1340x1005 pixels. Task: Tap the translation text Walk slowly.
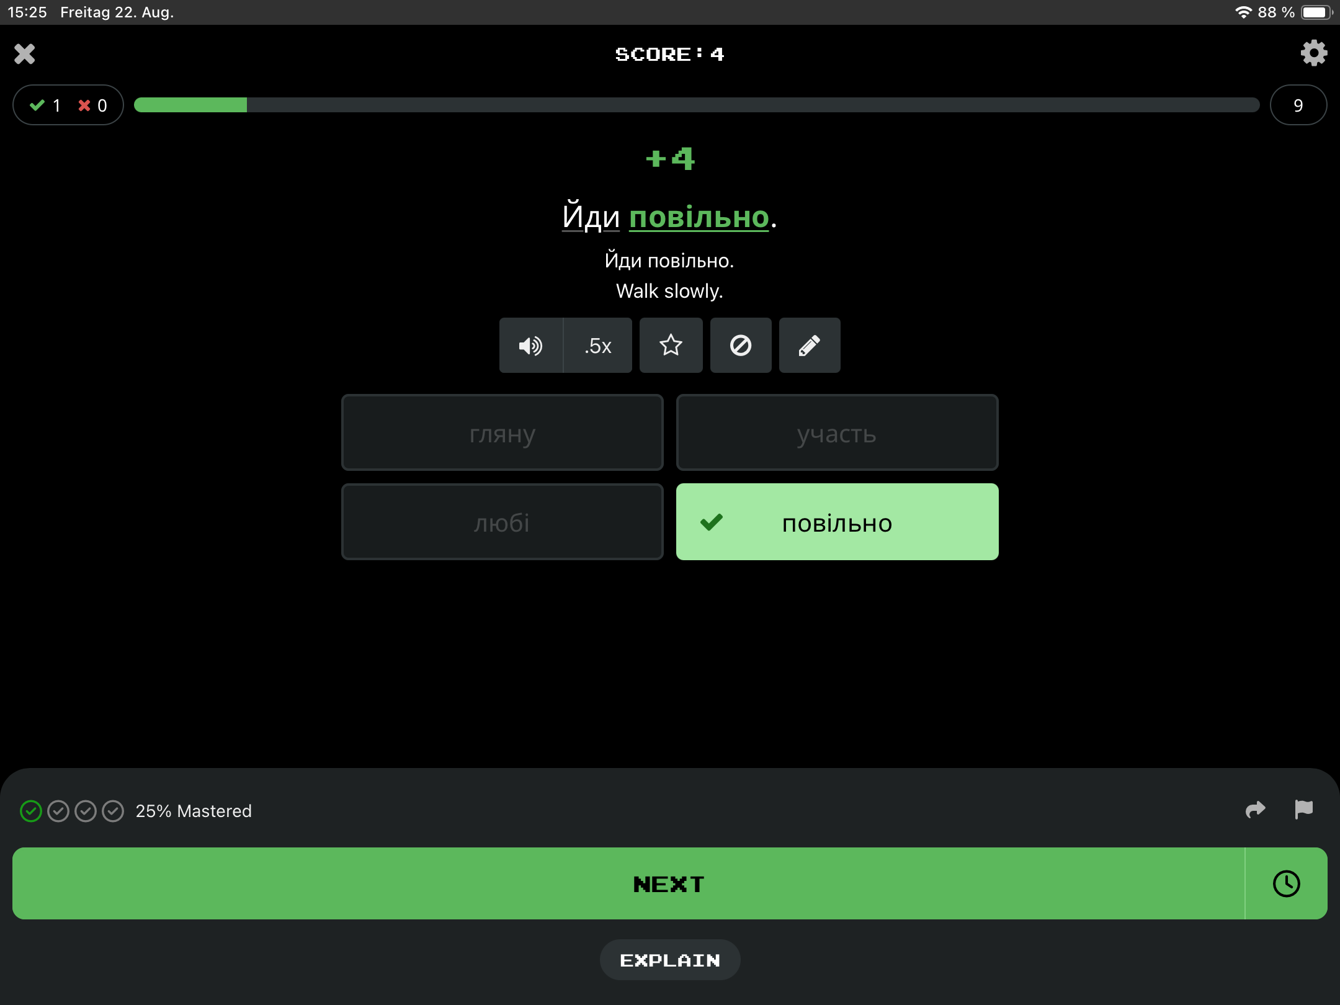pyautogui.click(x=670, y=291)
